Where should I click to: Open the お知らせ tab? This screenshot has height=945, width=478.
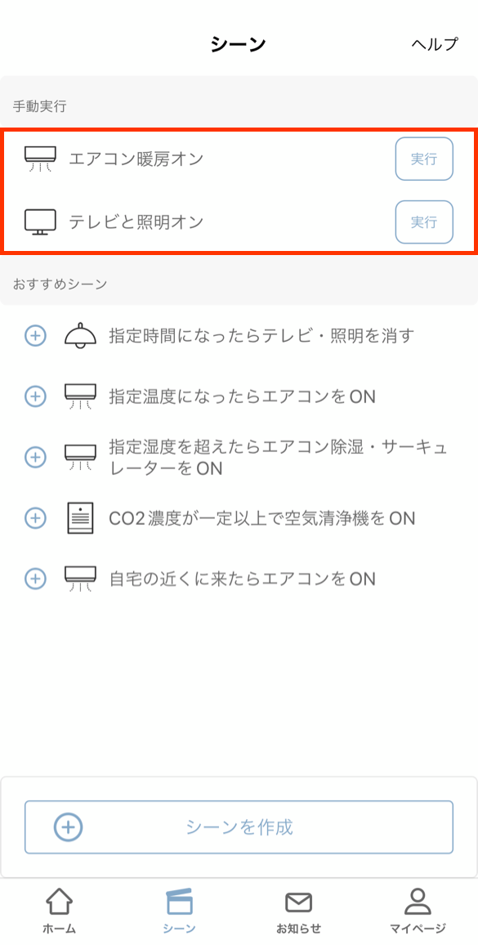point(298,911)
